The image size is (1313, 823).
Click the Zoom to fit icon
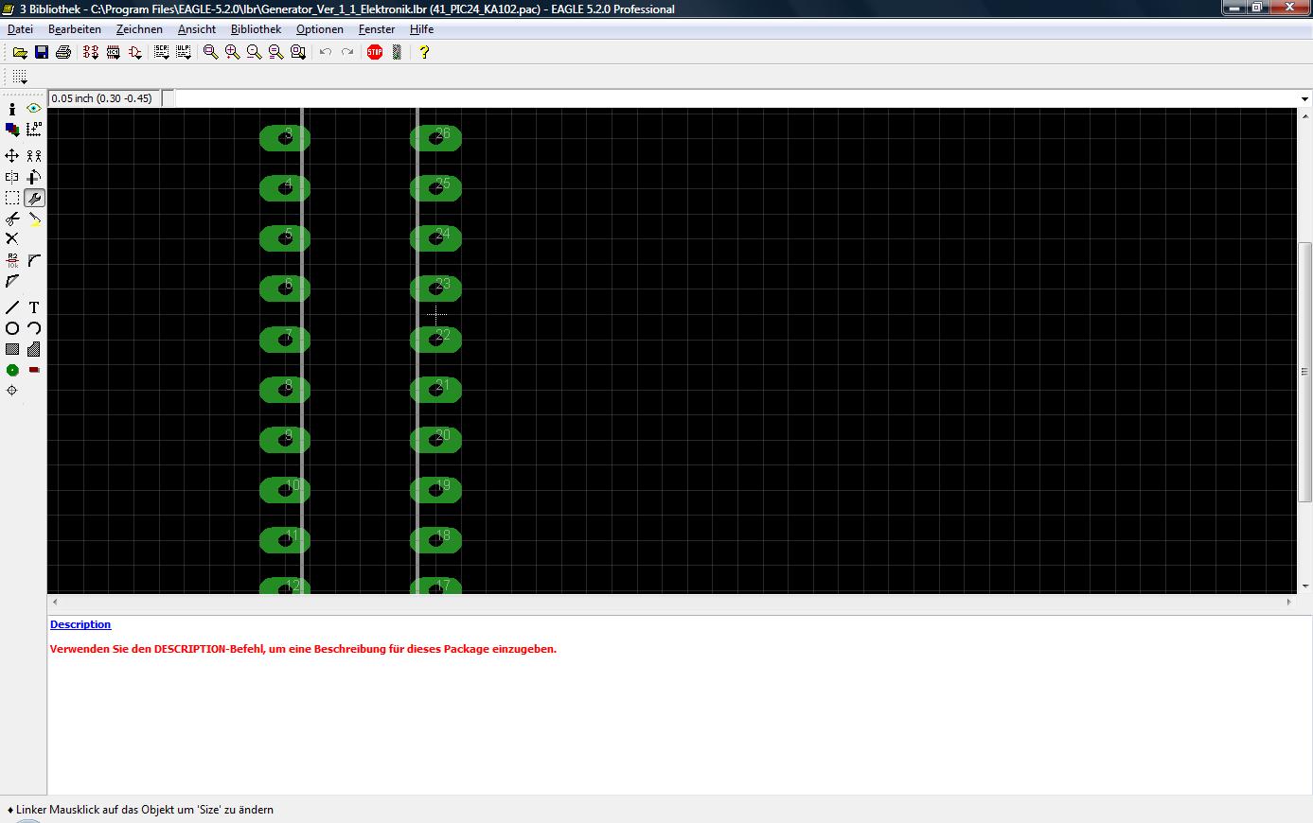click(x=211, y=52)
